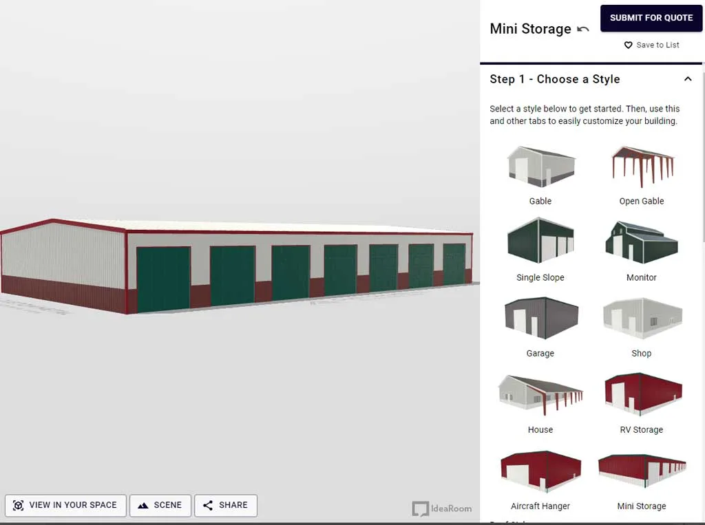
Task: Select the Gable building style
Action: coord(540,166)
